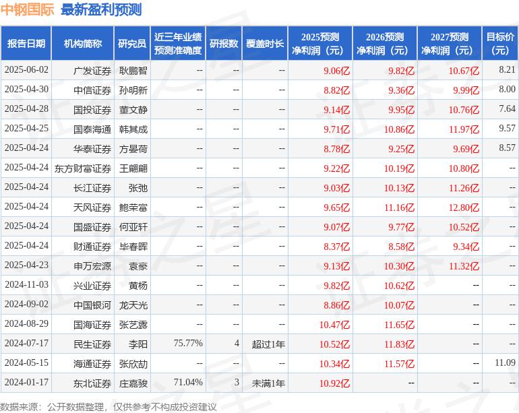Select the date 2025-04-23
519x413 pixels.
26,265
